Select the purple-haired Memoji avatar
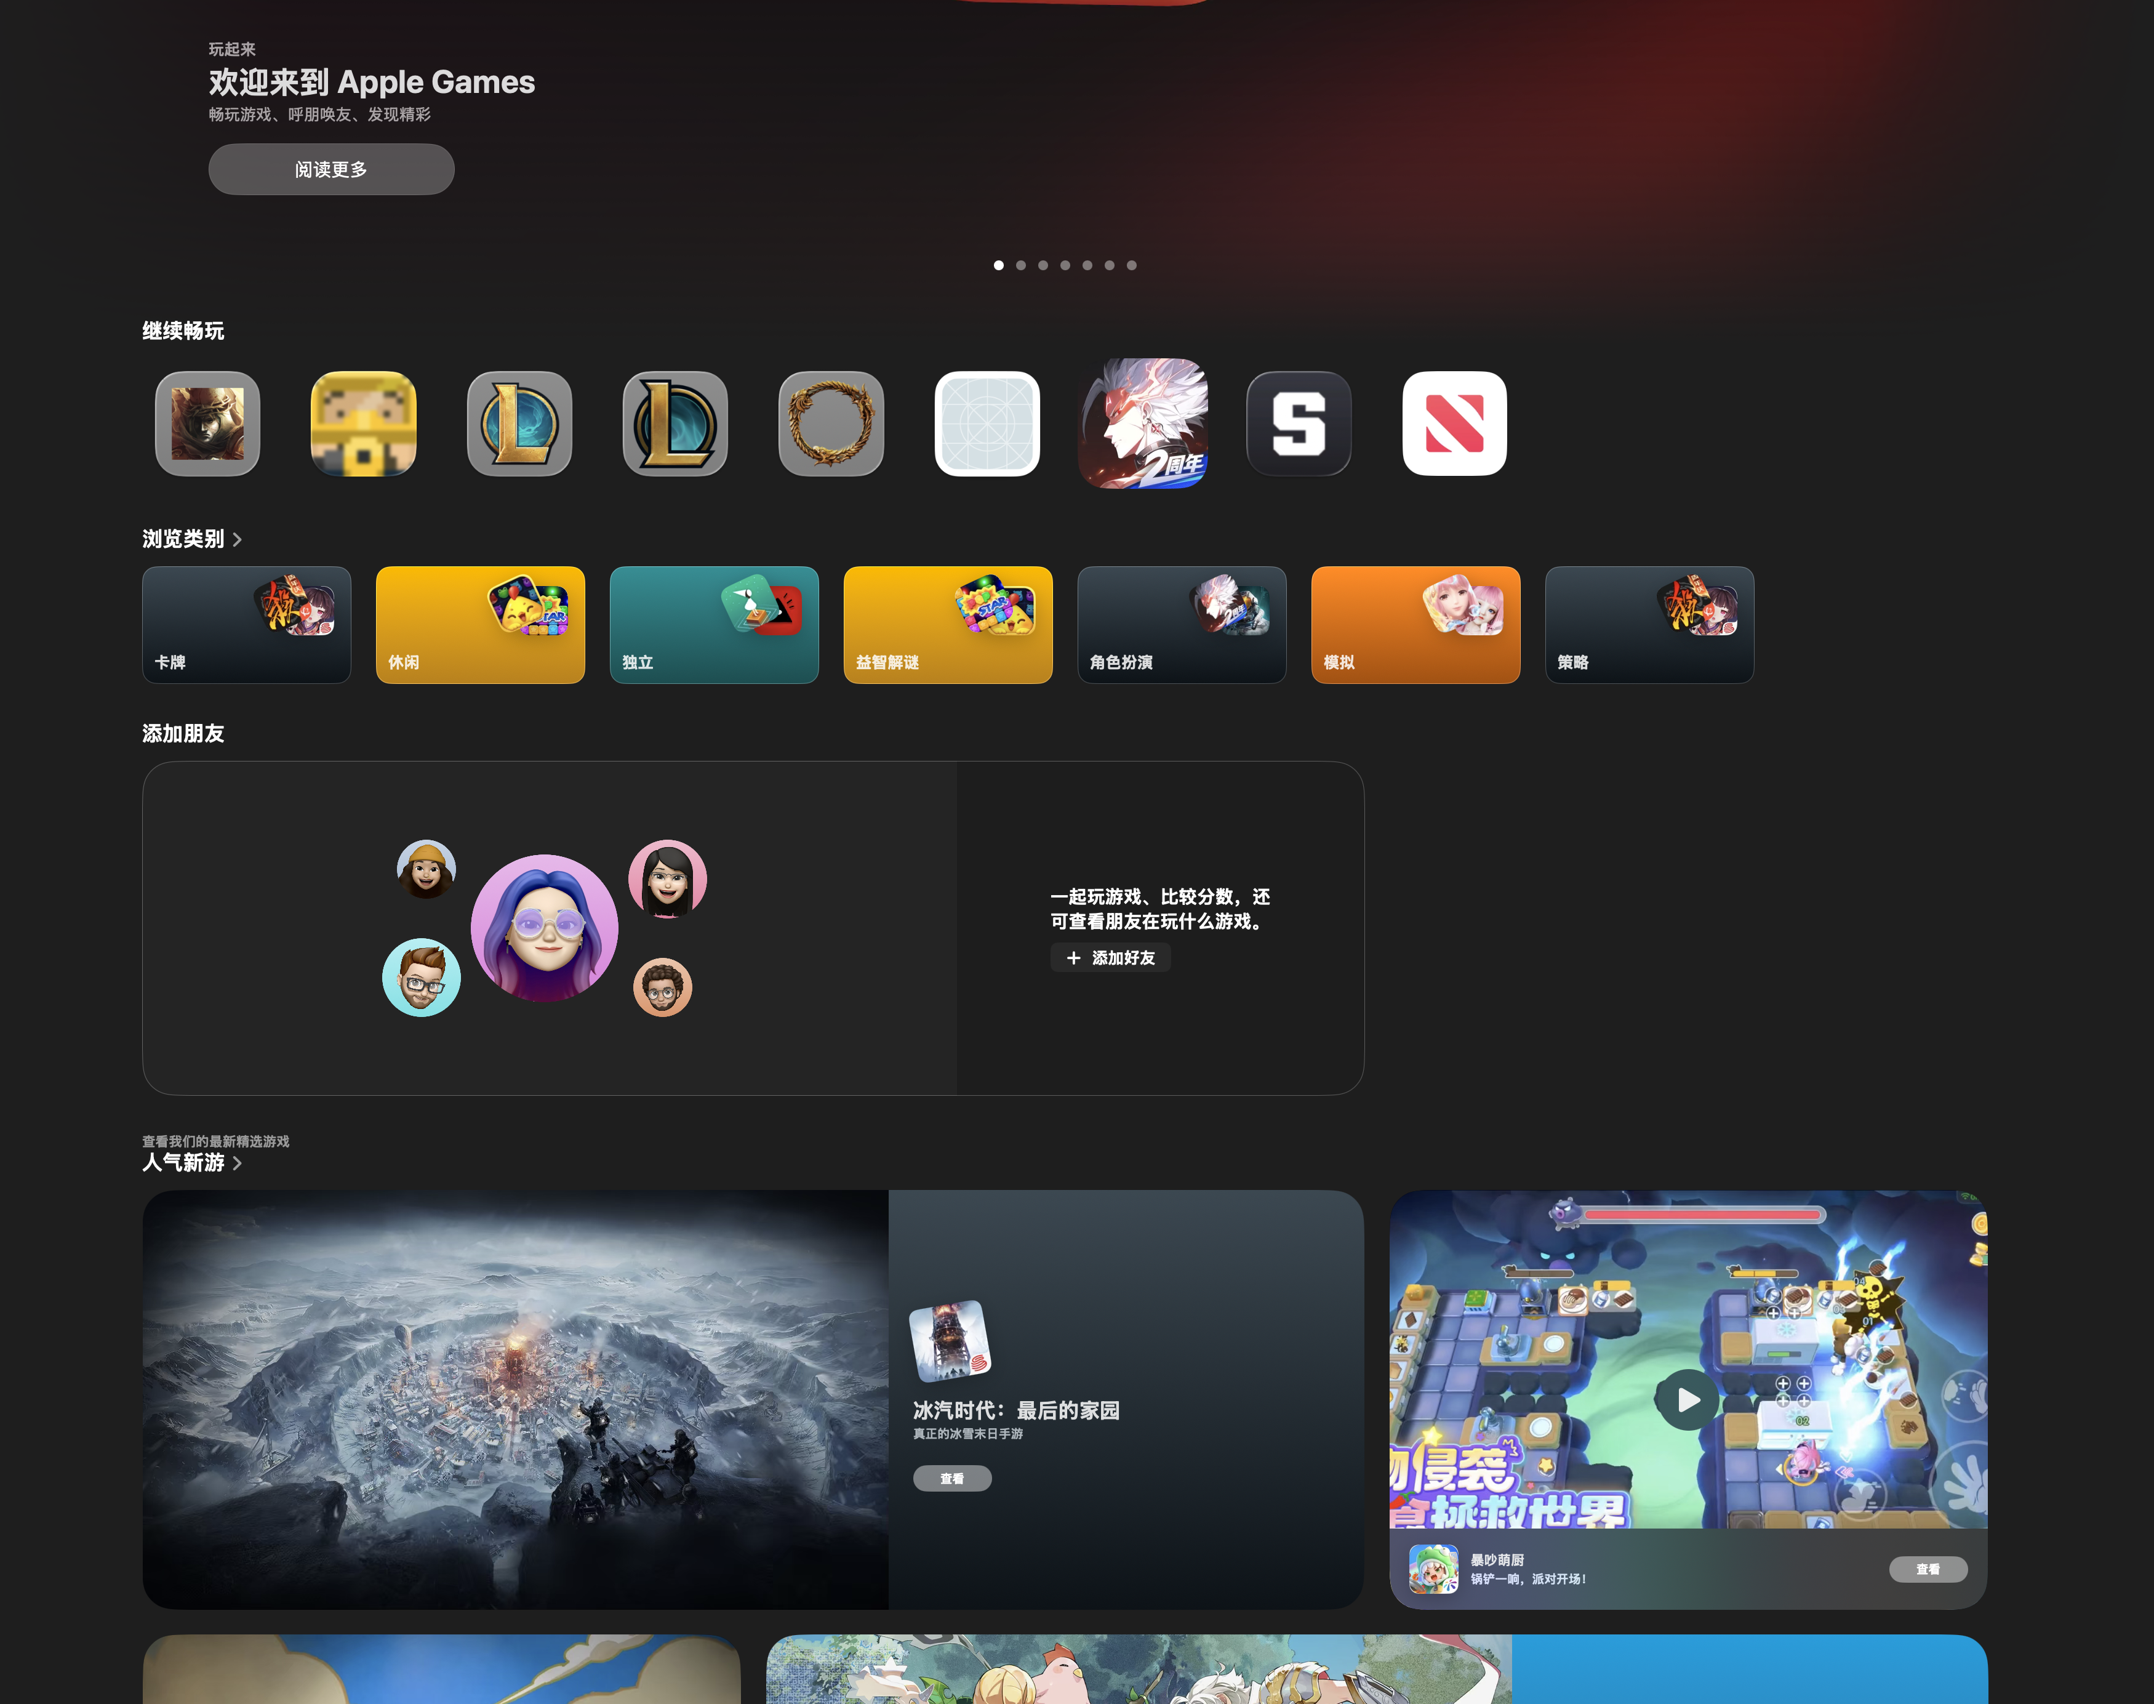 [x=545, y=928]
